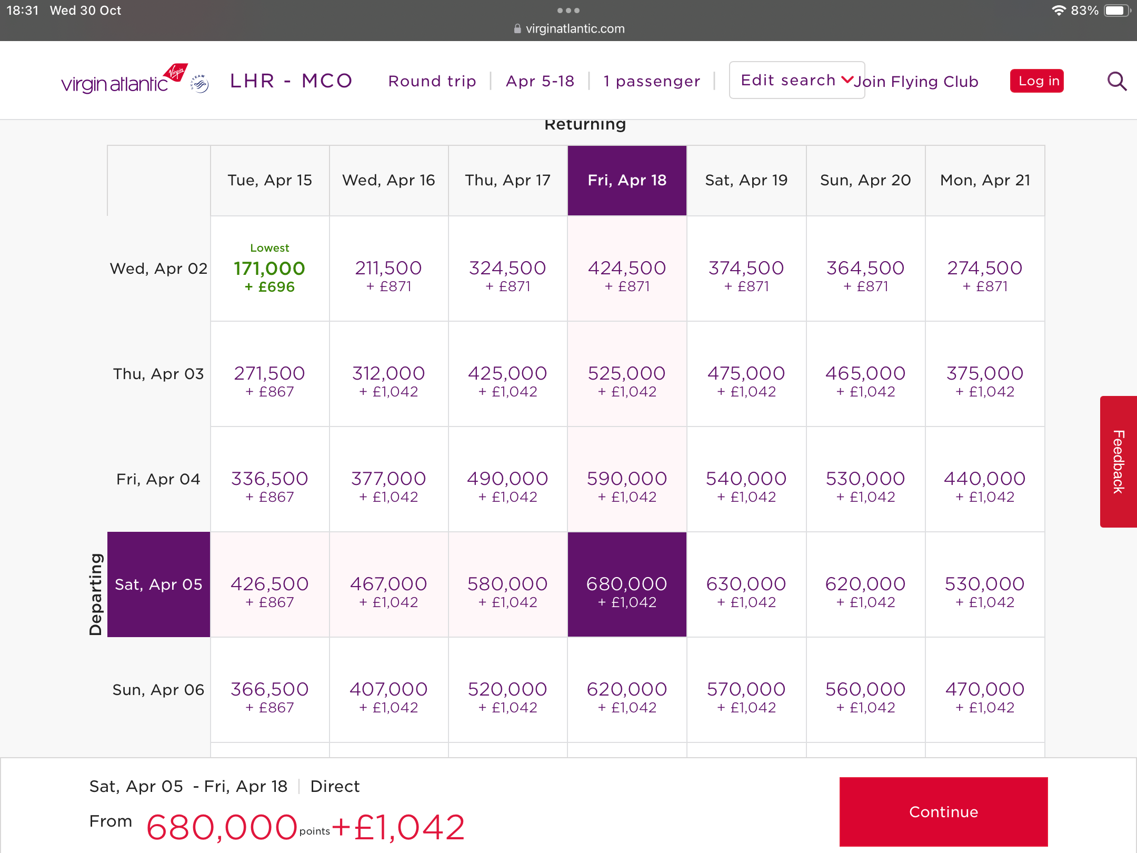Screen dimensions: 1137x853
Task: Expand the Edit search dropdown
Action: pyautogui.click(x=797, y=80)
